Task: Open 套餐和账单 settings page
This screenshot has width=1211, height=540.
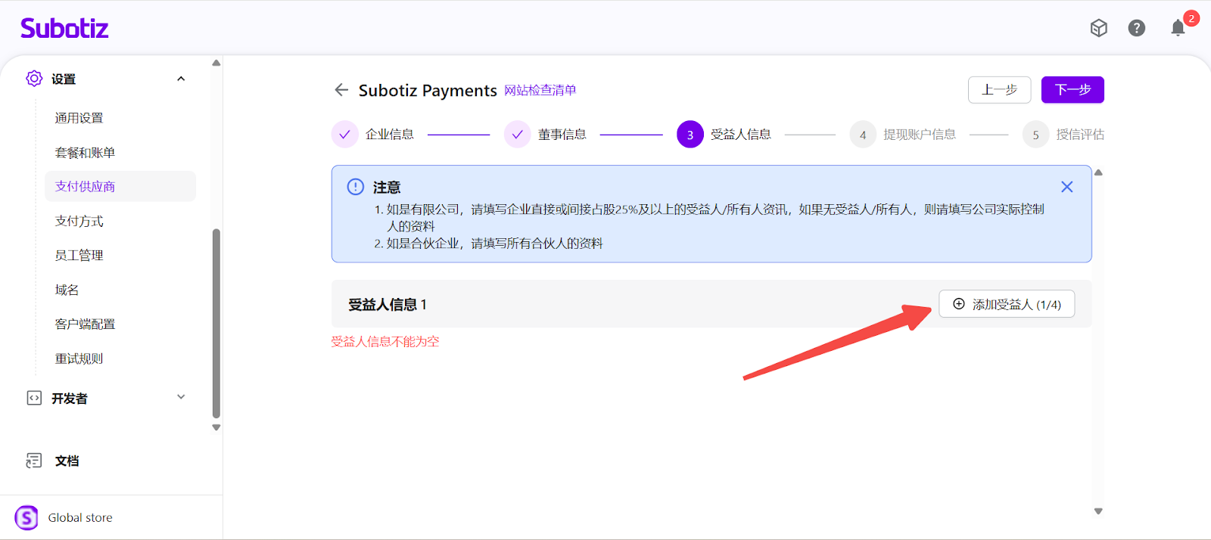Action: point(85,153)
